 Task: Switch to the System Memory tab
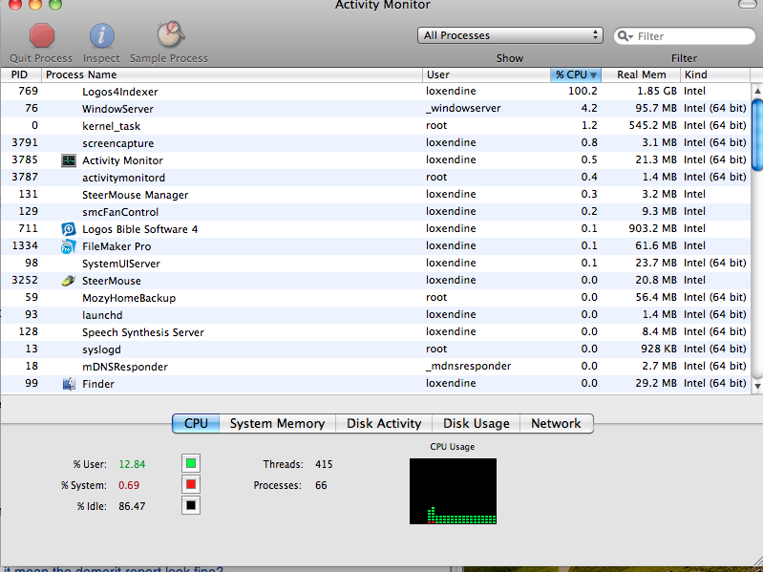[277, 423]
